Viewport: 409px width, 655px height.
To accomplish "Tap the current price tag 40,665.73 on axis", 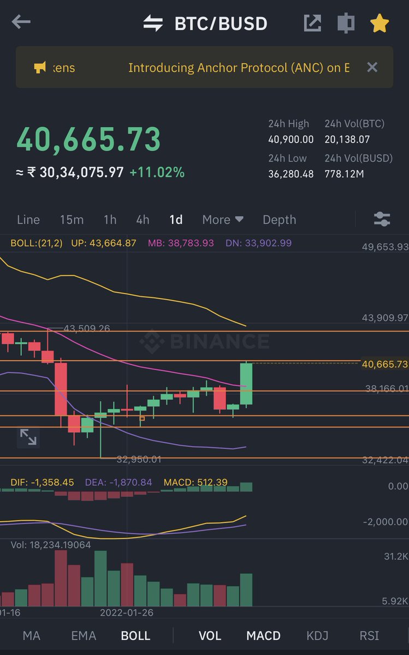I will click(x=385, y=364).
